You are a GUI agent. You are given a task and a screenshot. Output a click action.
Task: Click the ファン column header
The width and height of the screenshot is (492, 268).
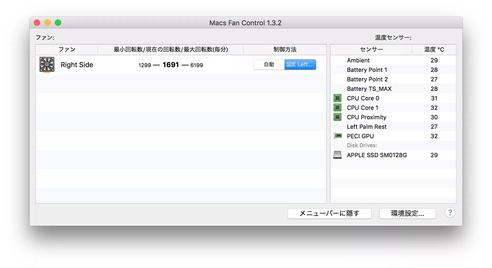coord(67,49)
